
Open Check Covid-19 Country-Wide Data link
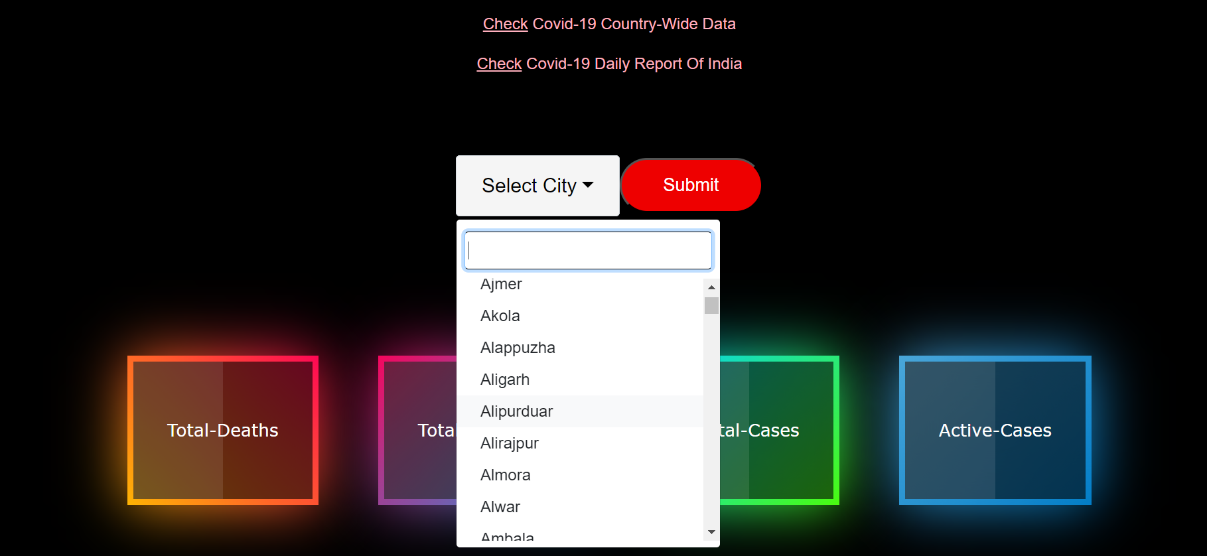(x=609, y=24)
